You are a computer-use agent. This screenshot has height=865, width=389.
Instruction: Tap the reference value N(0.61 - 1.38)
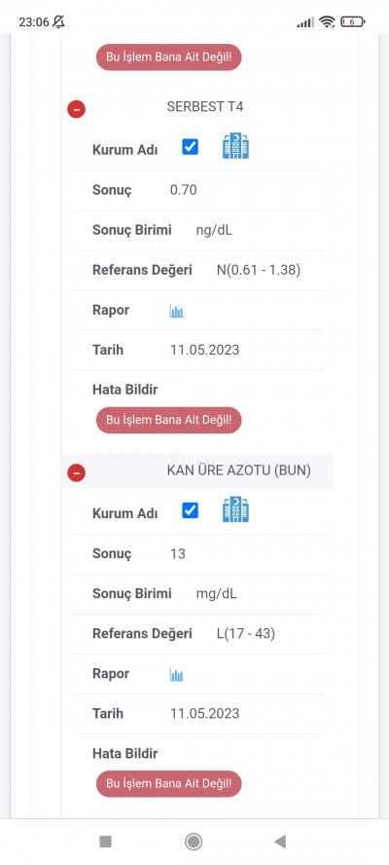pos(259,271)
